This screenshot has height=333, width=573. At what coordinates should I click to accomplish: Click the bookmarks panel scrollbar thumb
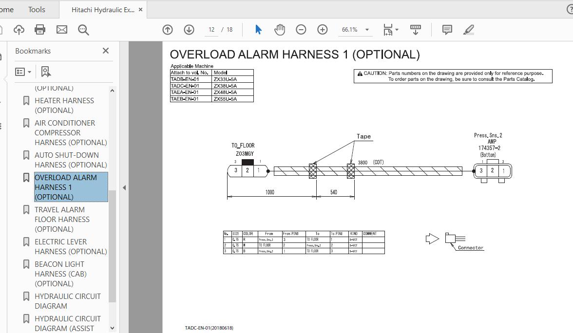point(112,246)
